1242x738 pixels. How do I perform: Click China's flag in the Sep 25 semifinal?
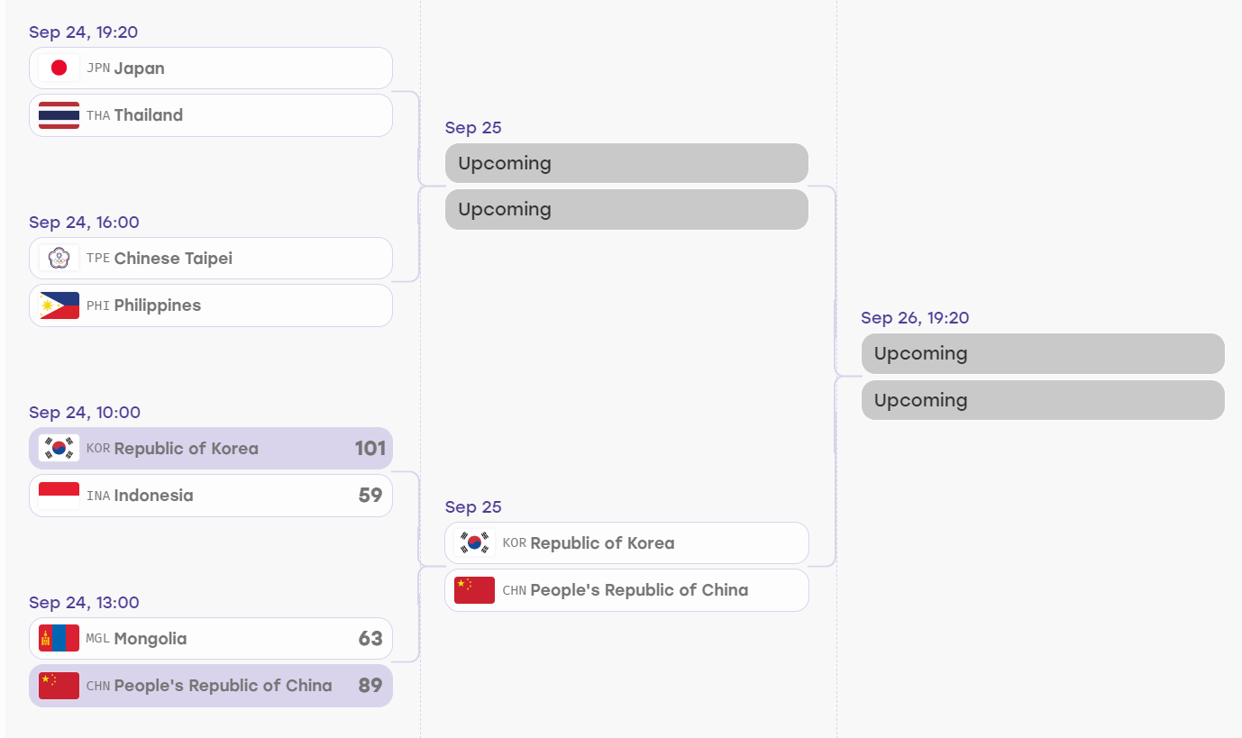(475, 590)
